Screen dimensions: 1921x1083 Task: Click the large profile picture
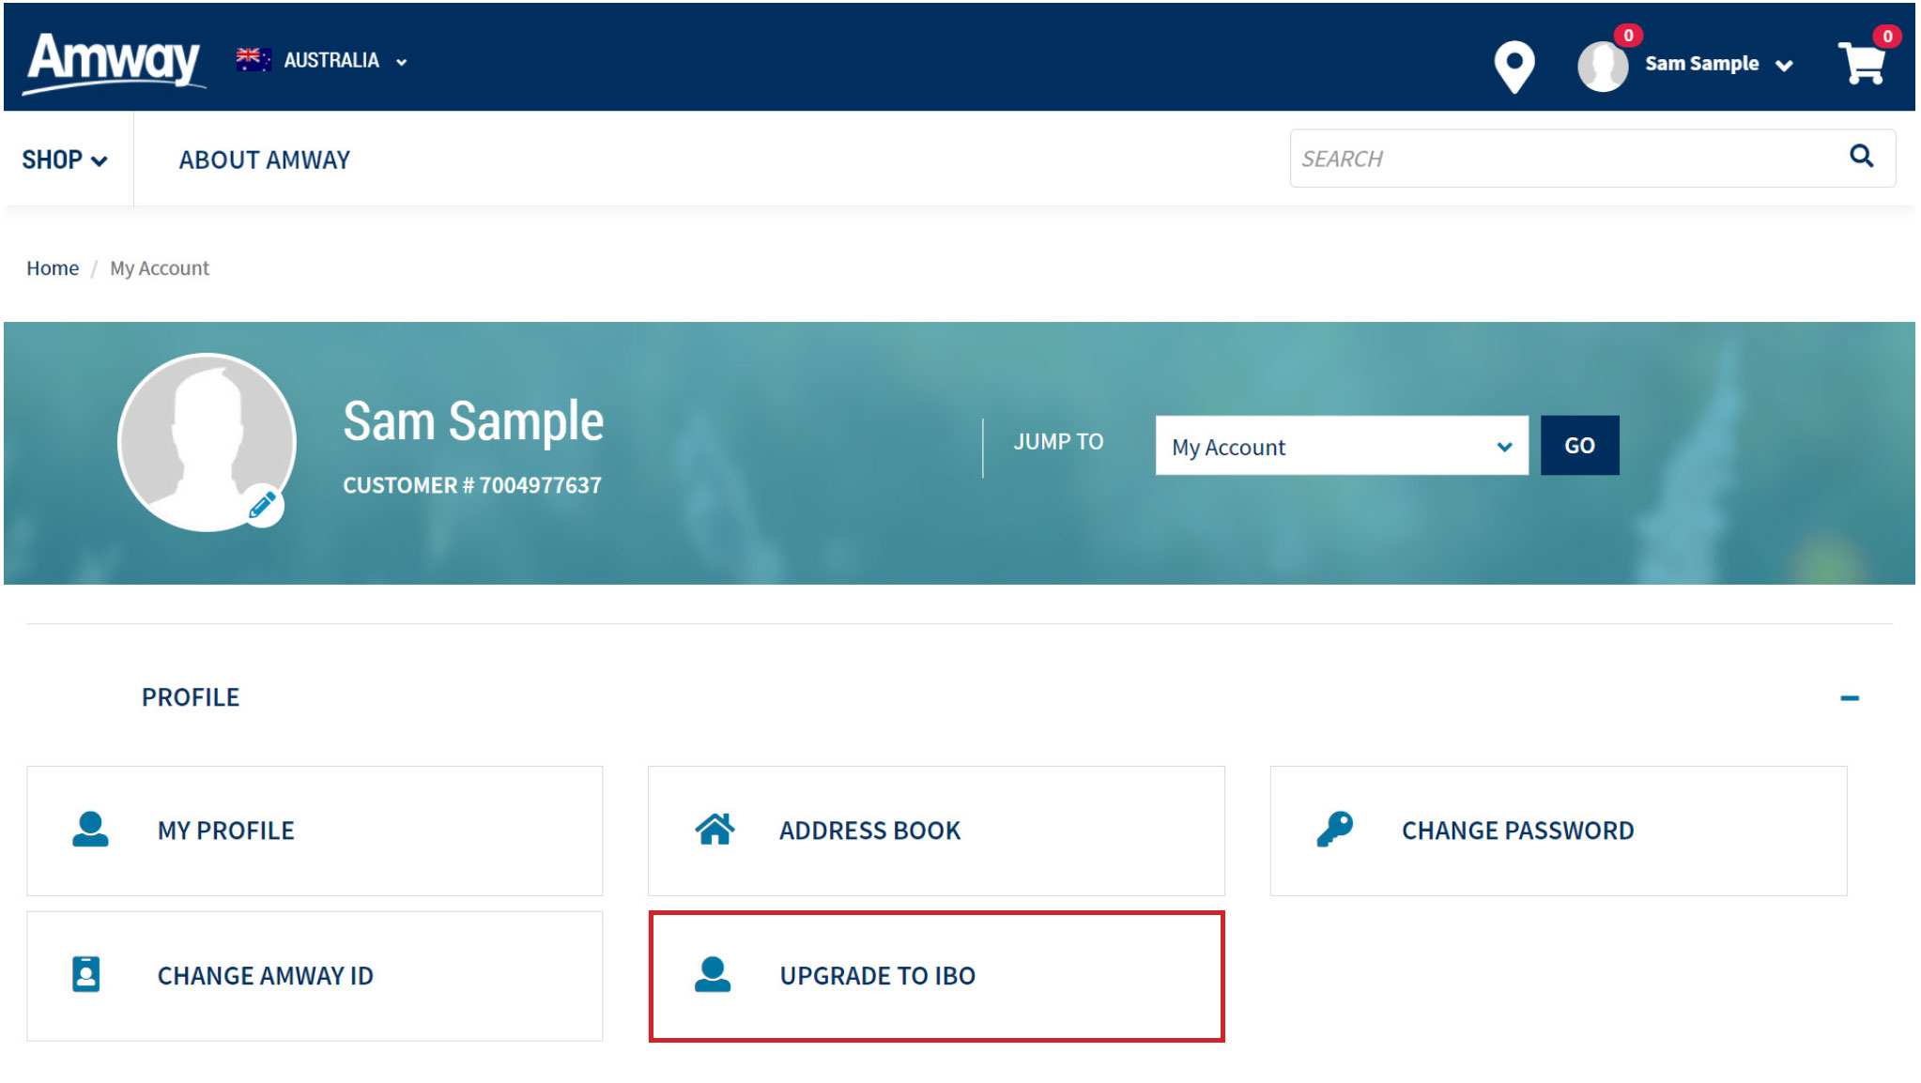pos(207,442)
